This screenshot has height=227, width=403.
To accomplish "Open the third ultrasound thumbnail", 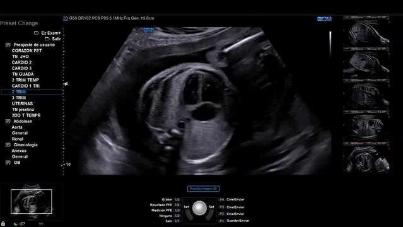I will pos(366,94).
